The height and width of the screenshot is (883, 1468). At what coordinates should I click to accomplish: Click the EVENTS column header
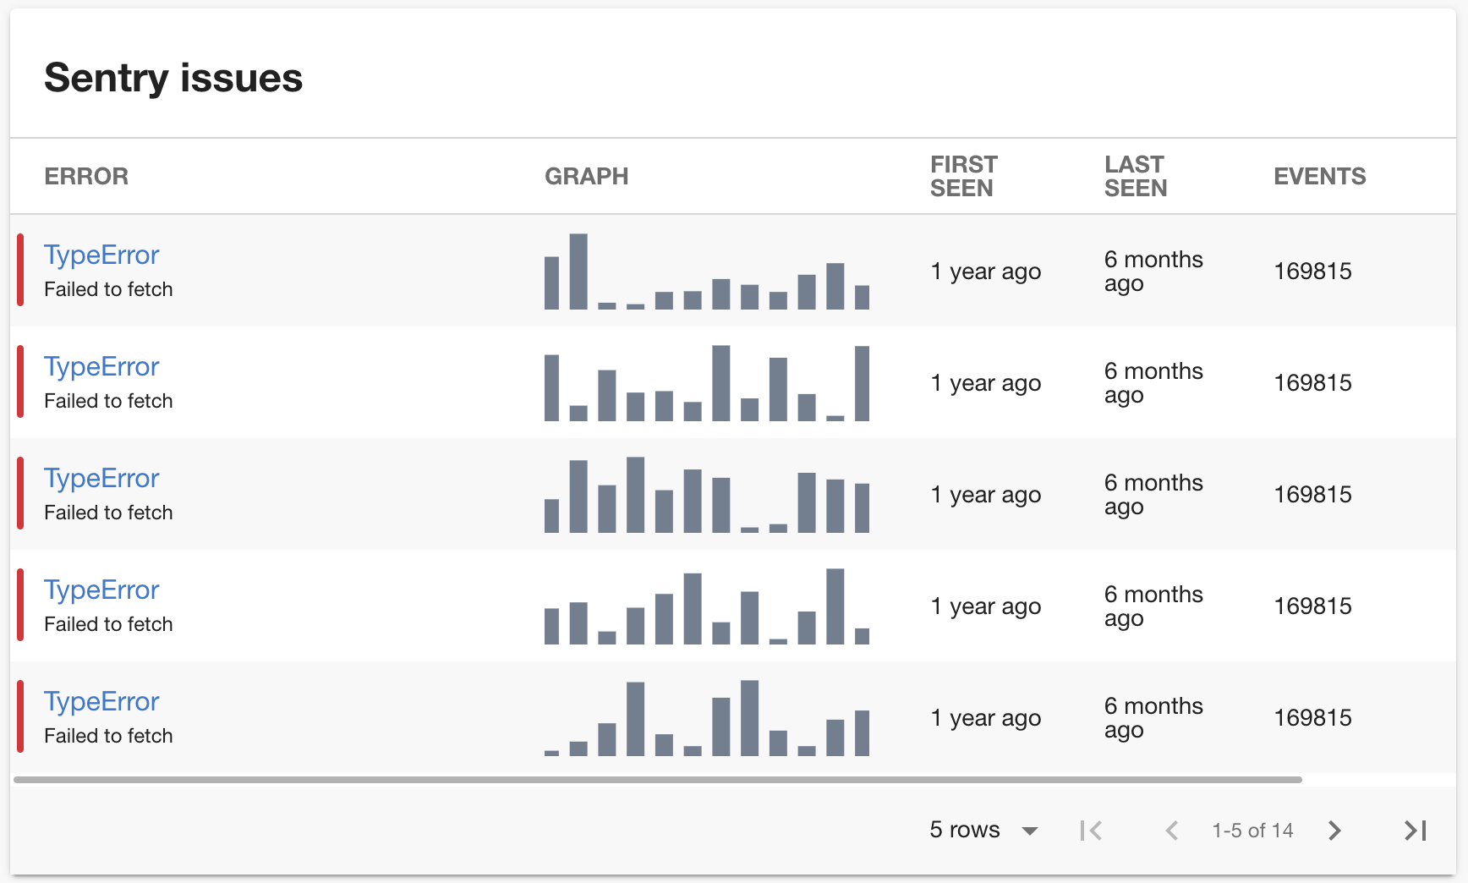(1320, 176)
